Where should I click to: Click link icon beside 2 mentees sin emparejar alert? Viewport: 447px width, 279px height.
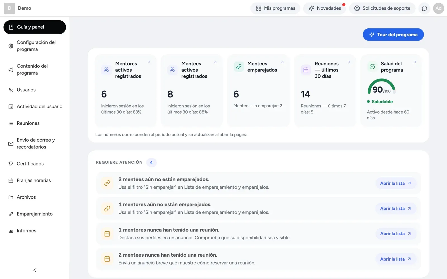(107, 183)
